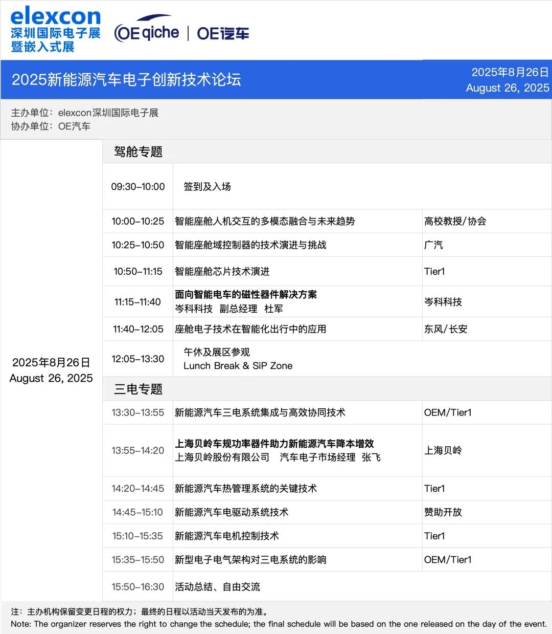Viewport: 552px width, 634px height.
Task: Click 智能座舱芯片技术演进 topic
Action: click(x=222, y=271)
